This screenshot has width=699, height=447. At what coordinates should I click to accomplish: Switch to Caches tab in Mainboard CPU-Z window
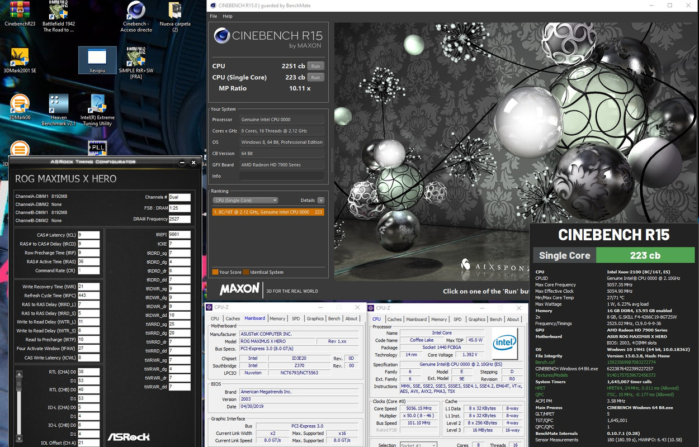click(233, 318)
